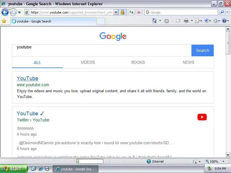This screenshot has width=231, height=173.
Task: Click the Forward navigation arrow
Action: click(13, 12)
